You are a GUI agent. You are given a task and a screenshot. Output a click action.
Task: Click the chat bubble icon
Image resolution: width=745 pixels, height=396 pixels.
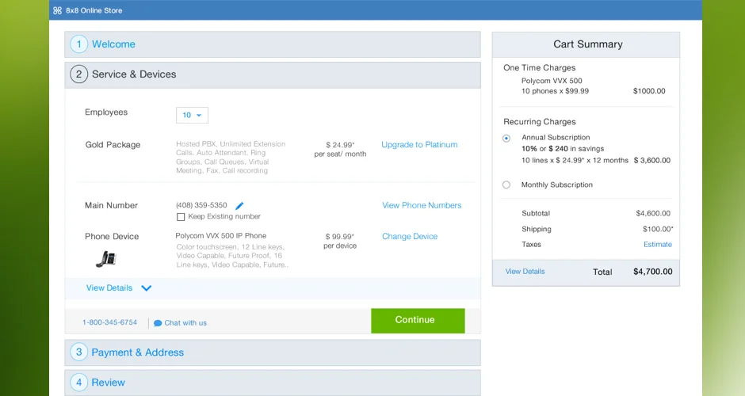coord(158,323)
